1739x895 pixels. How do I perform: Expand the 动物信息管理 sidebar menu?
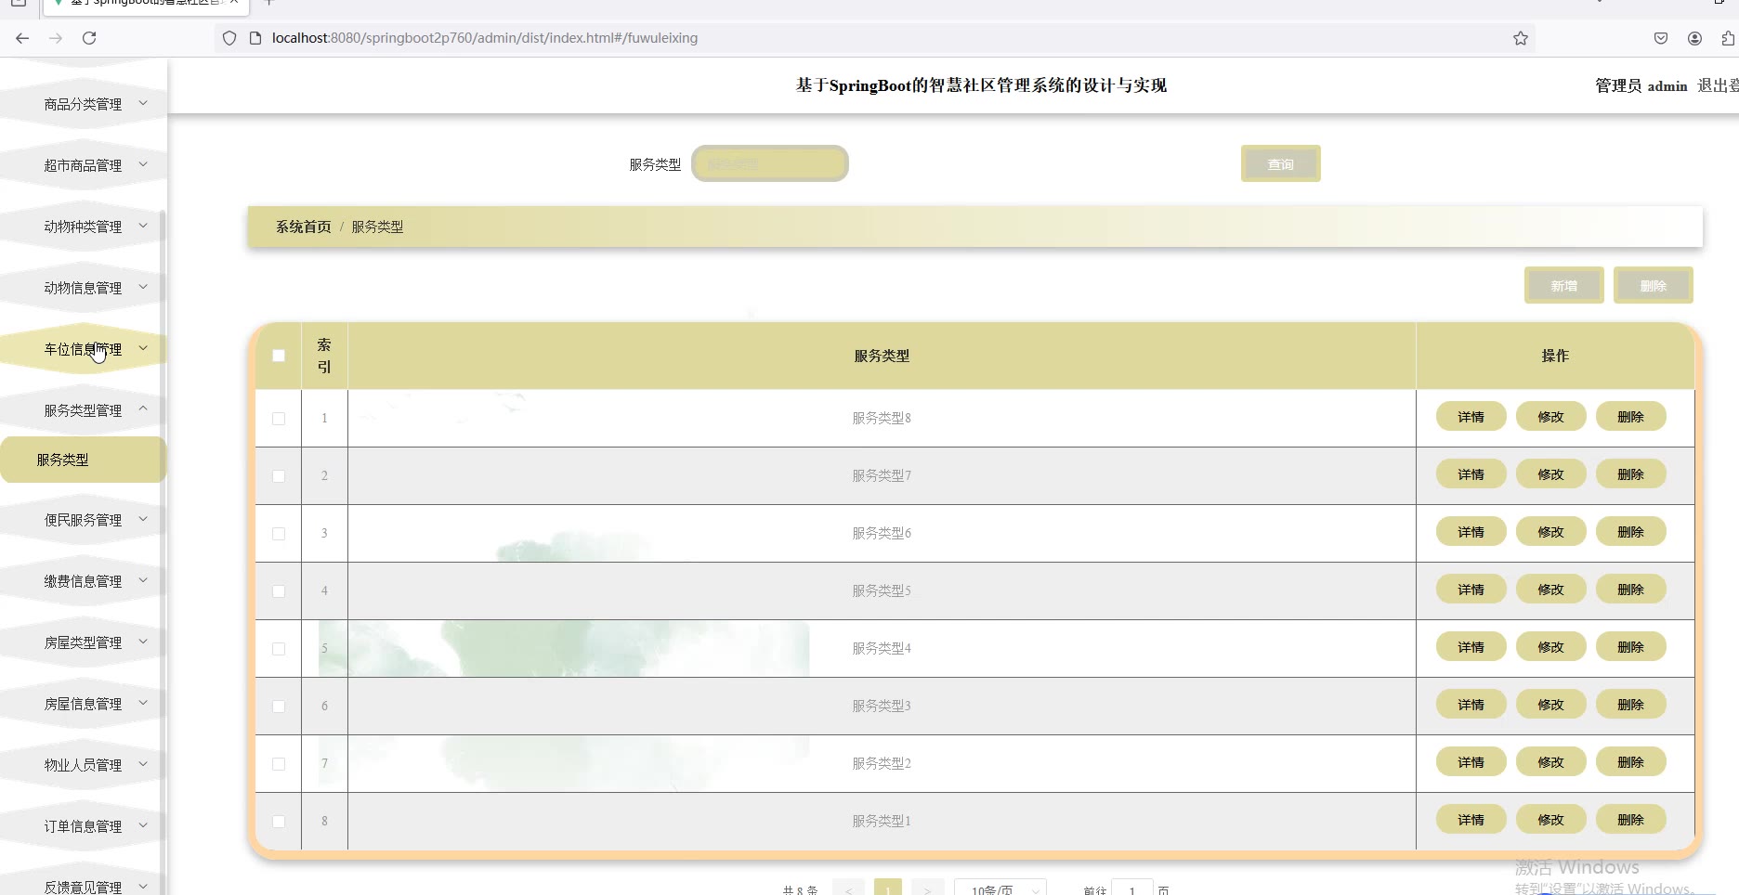point(84,288)
